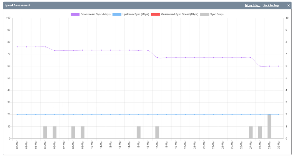Image resolution: width=294 pixels, height=159 pixels.
Task: Click the red Guaranteed Sync Speed swatch
Action: coord(155,14)
